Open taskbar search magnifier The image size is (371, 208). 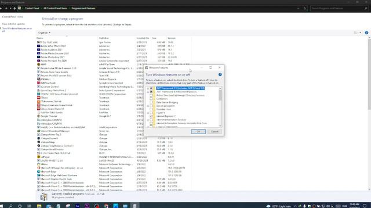10,206
